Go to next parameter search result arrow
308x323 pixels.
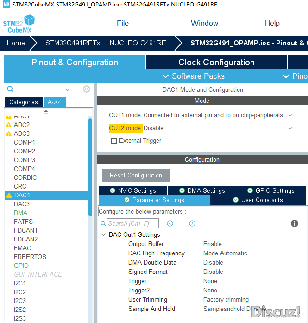click(x=192, y=223)
